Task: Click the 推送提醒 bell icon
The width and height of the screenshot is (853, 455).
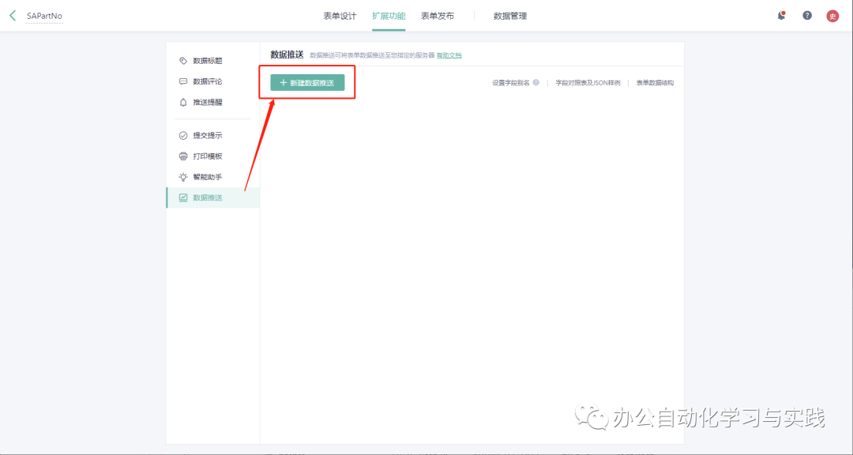Action: pyautogui.click(x=183, y=103)
